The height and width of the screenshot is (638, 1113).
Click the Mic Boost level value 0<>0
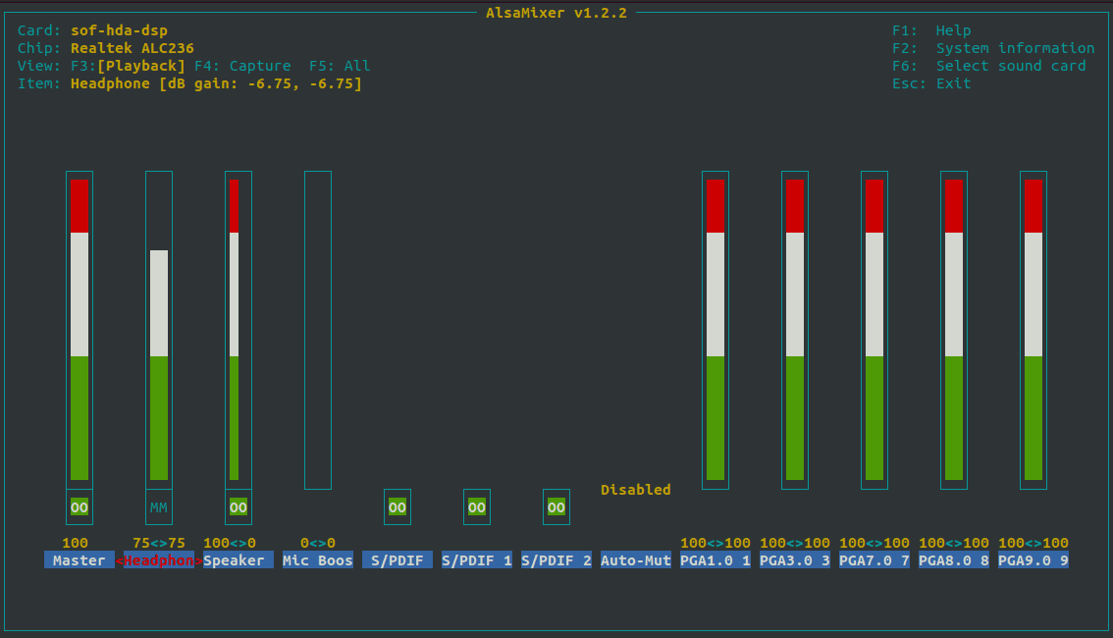point(318,543)
